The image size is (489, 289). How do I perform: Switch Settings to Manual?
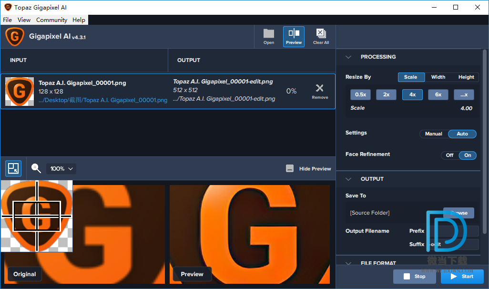click(433, 134)
